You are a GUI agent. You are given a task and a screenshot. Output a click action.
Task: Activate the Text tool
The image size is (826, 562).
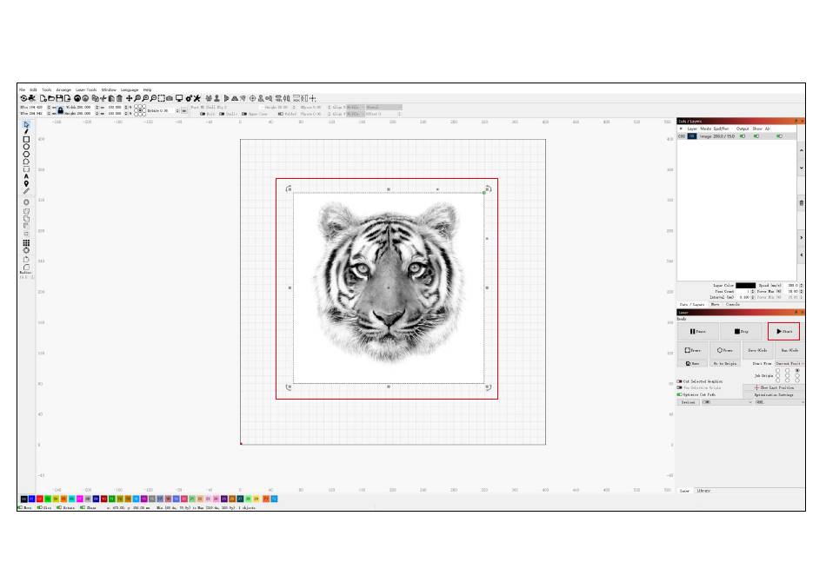pos(26,176)
